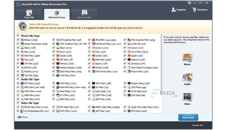Select the DSS Files (.dss) label
Image resolution: width=225 pixels, height=130 pixels.
tap(138, 95)
